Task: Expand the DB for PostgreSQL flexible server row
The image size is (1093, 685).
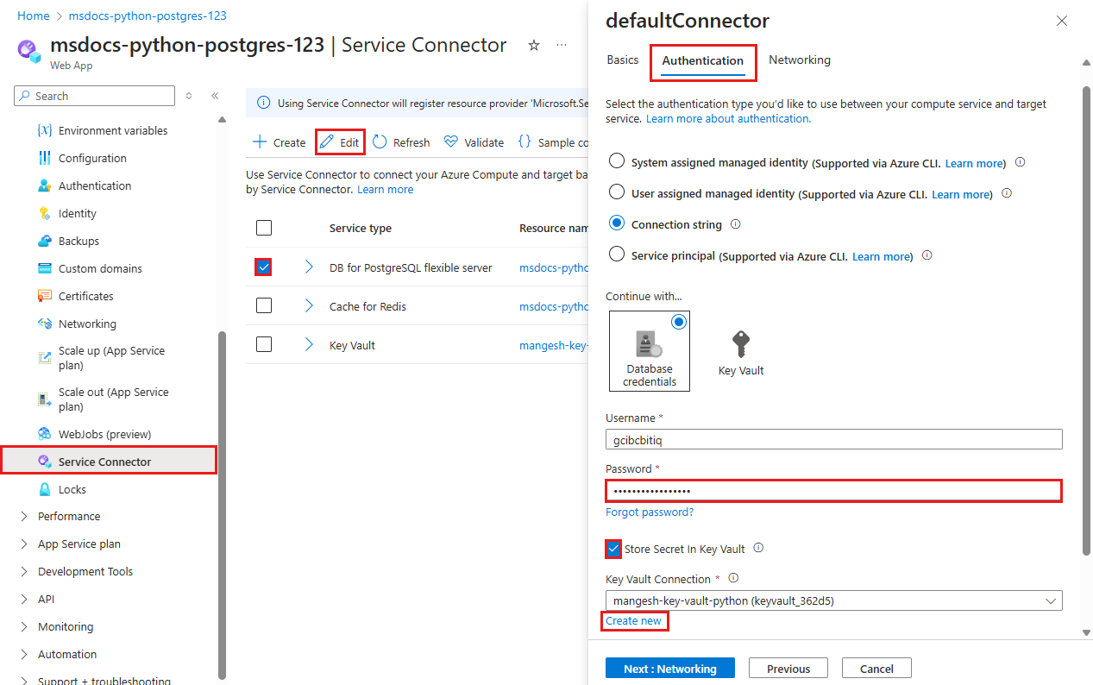Action: click(308, 267)
